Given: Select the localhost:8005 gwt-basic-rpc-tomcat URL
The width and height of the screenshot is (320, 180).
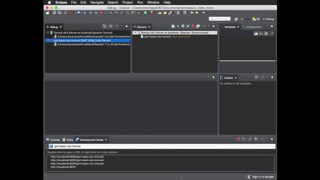Looking at the screenshot, I should coord(77,156).
